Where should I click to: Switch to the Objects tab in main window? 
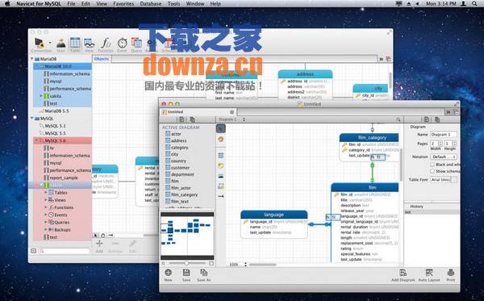(x=102, y=59)
